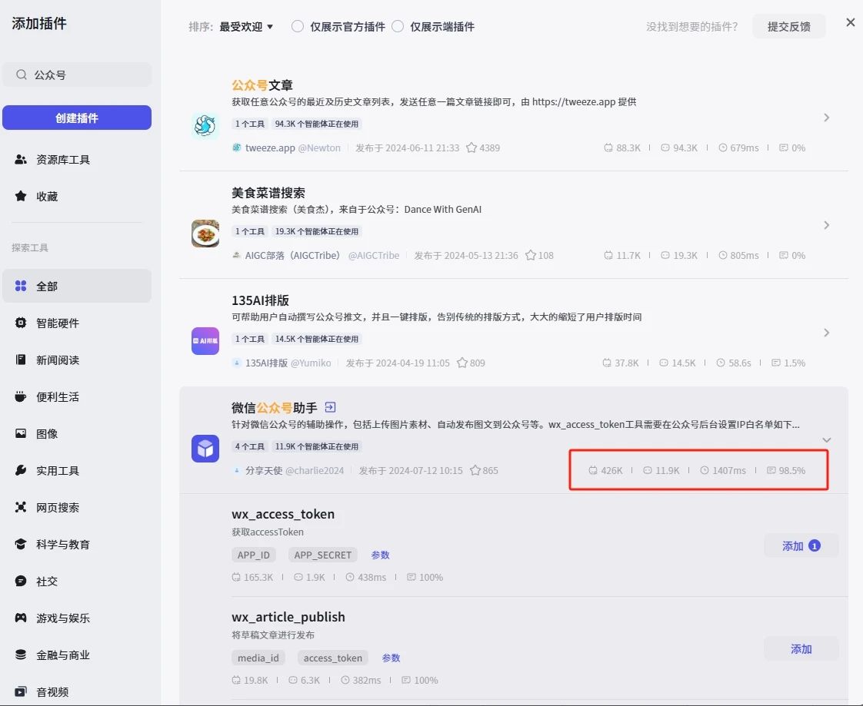The height and width of the screenshot is (706, 863).
Task: Click the media_id parameter tag
Action: (x=258, y=658)
